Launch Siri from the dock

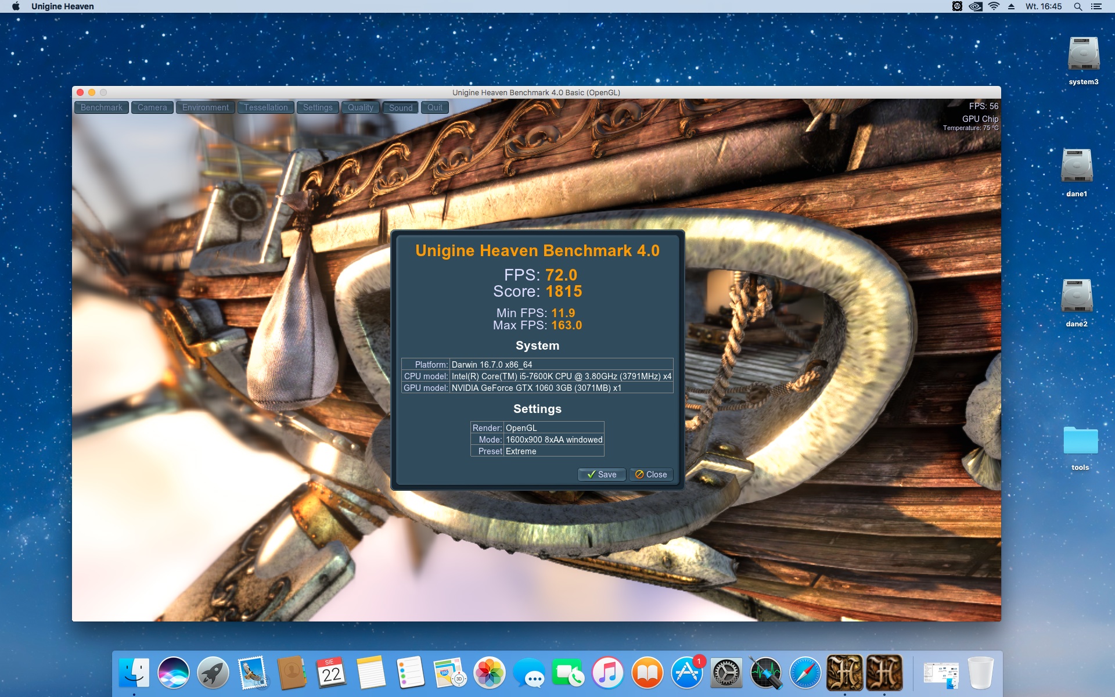tap(174, 673)
